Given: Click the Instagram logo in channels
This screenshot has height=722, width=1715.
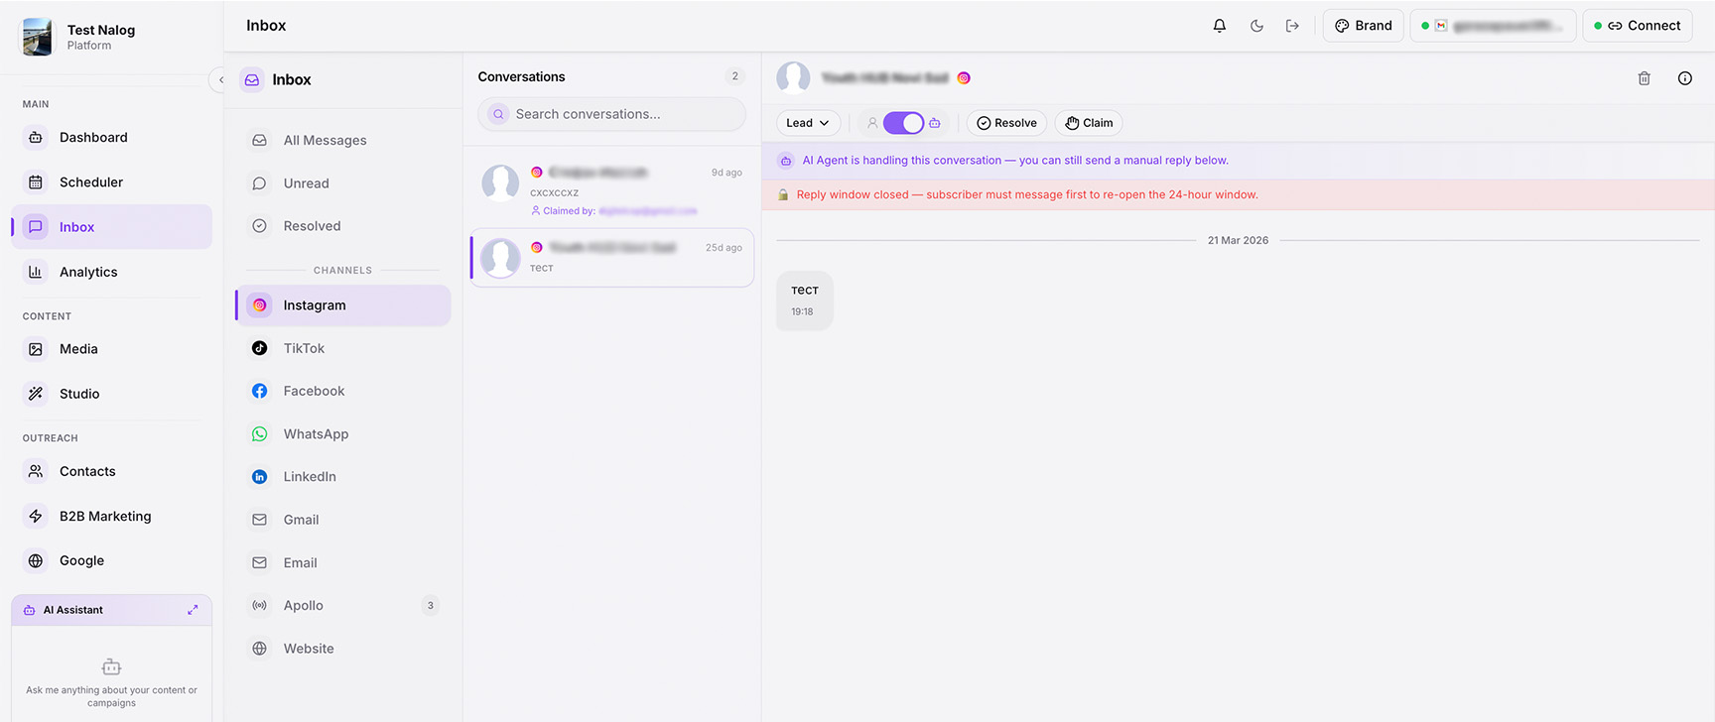Looking at the screenshot, I should 259,305.
